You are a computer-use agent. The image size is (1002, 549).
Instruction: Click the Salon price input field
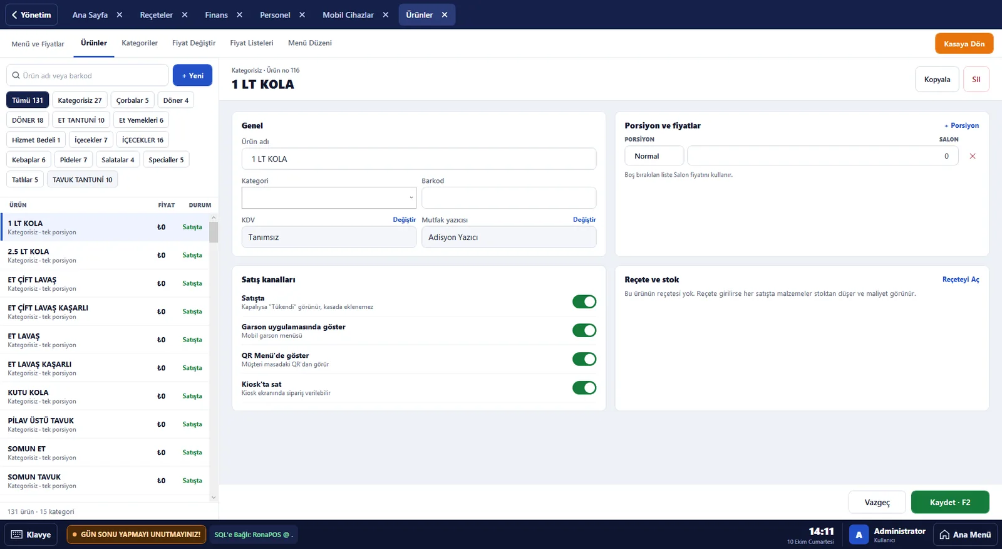823,156
